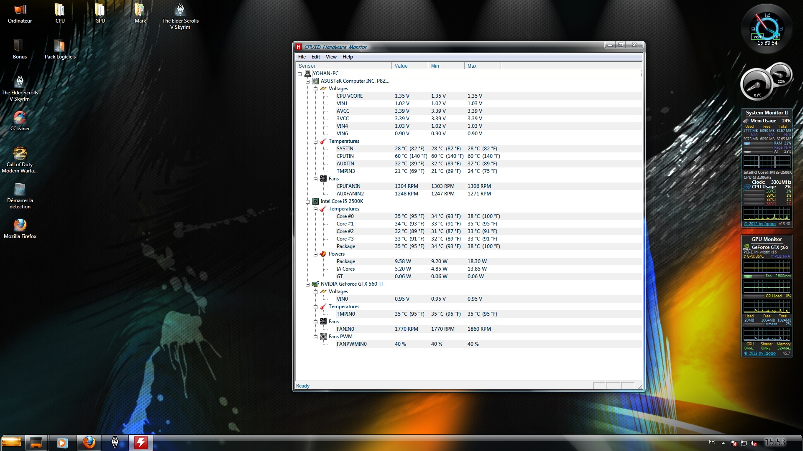Open the File menu
The image size is (803, 451).
[x=302, y=57]
